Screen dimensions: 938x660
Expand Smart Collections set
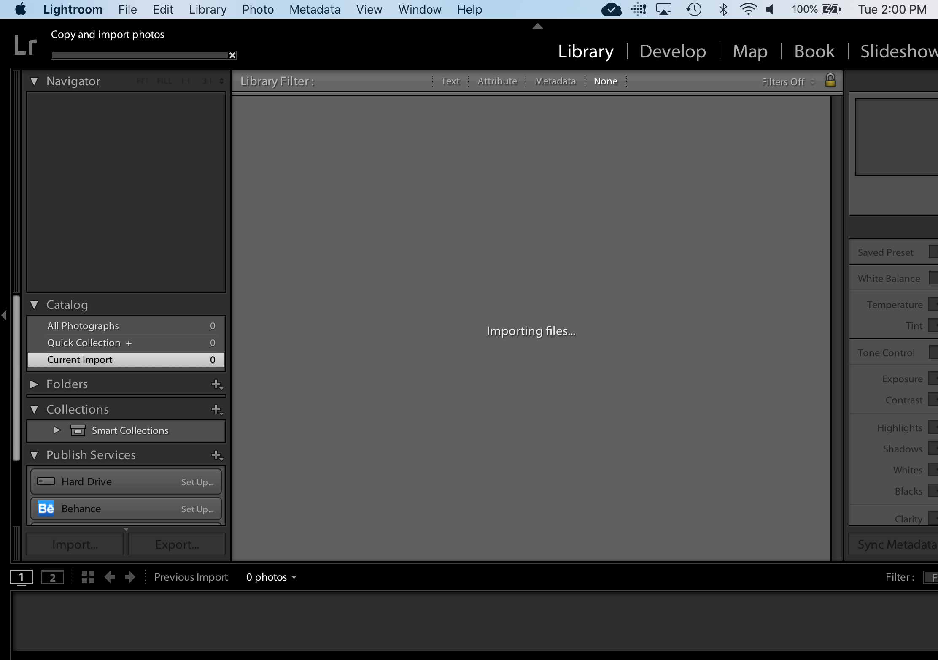(57, 430)
